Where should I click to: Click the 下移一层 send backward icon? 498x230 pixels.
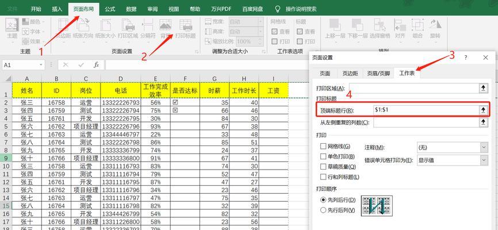coord(357,25)
